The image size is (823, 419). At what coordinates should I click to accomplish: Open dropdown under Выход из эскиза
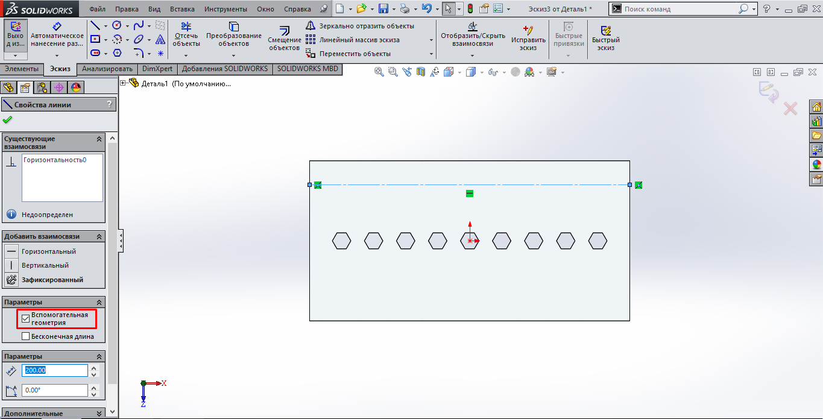click(16, 55)
